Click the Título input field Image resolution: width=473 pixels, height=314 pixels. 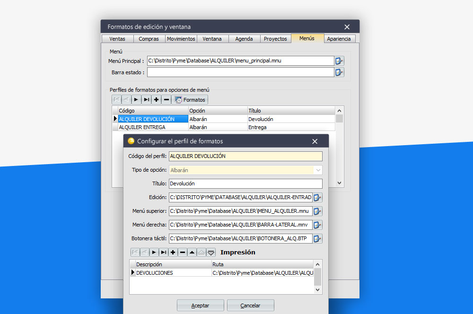(x=245, y=183)
